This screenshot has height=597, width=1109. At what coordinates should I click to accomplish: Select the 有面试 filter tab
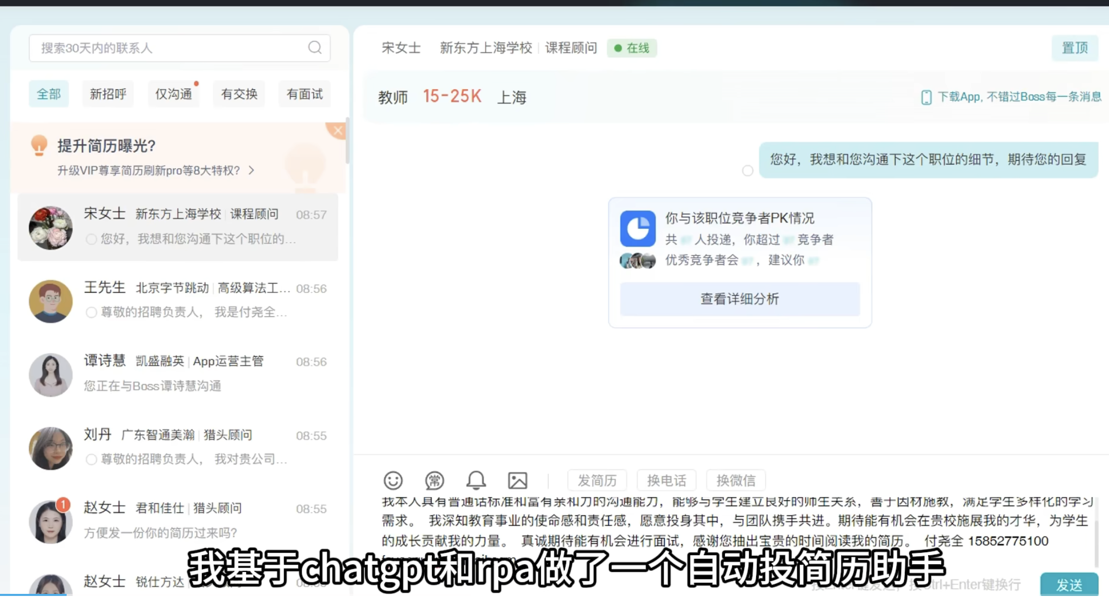304,94
